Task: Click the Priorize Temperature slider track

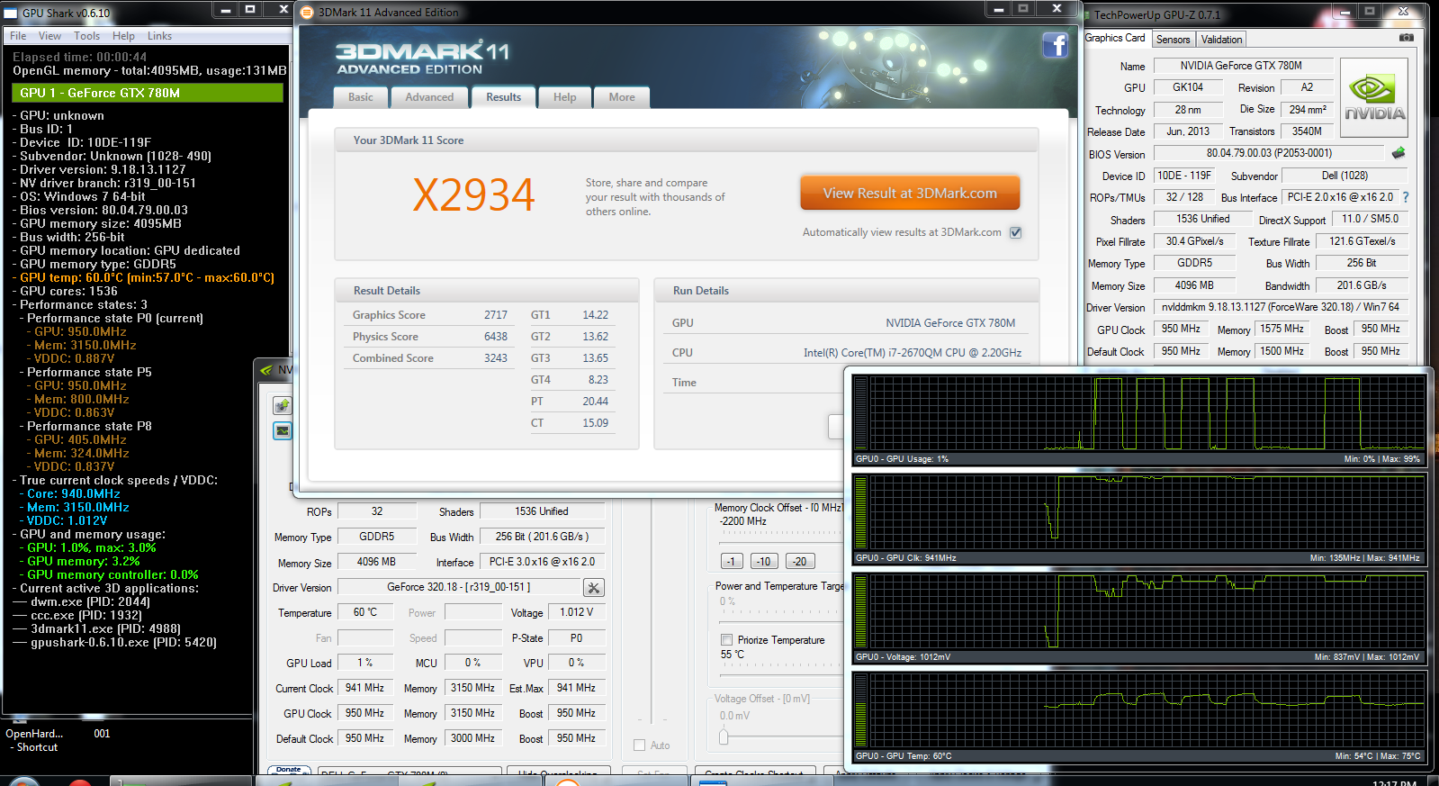Action: click(781, 675)
